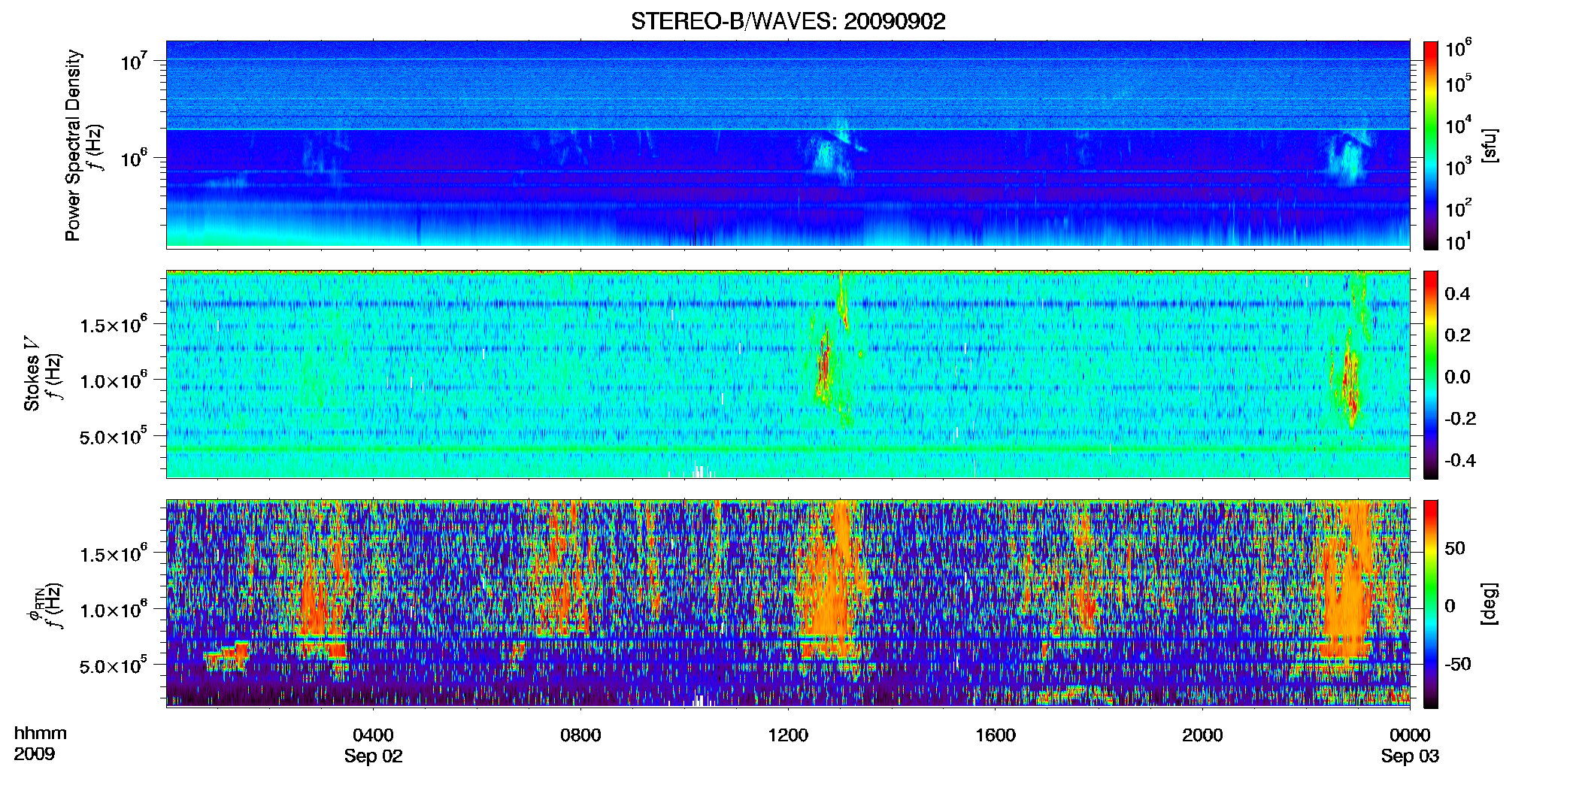Click the "1600" time tick label
The image size is (1576, 812).
(996, 735)
